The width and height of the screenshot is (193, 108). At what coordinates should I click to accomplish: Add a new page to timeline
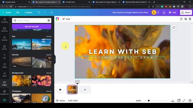(x=85, y=90)
